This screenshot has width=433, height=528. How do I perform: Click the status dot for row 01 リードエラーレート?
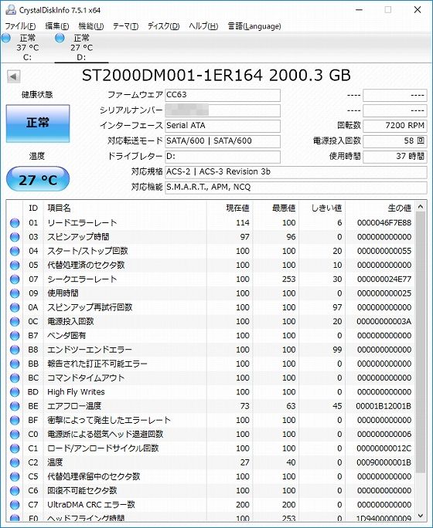pos(15,223)
